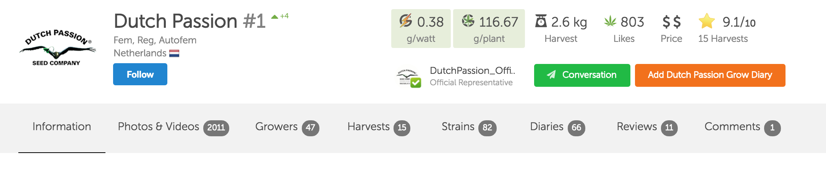The width and height of the screenshot is (826, 185).
Task: Start a Conversation with the representative
Action: tap(582, 75)
